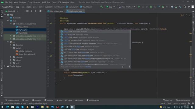
Task: Open Microsoft Edge from taskbar
Action: coord(8,107)
